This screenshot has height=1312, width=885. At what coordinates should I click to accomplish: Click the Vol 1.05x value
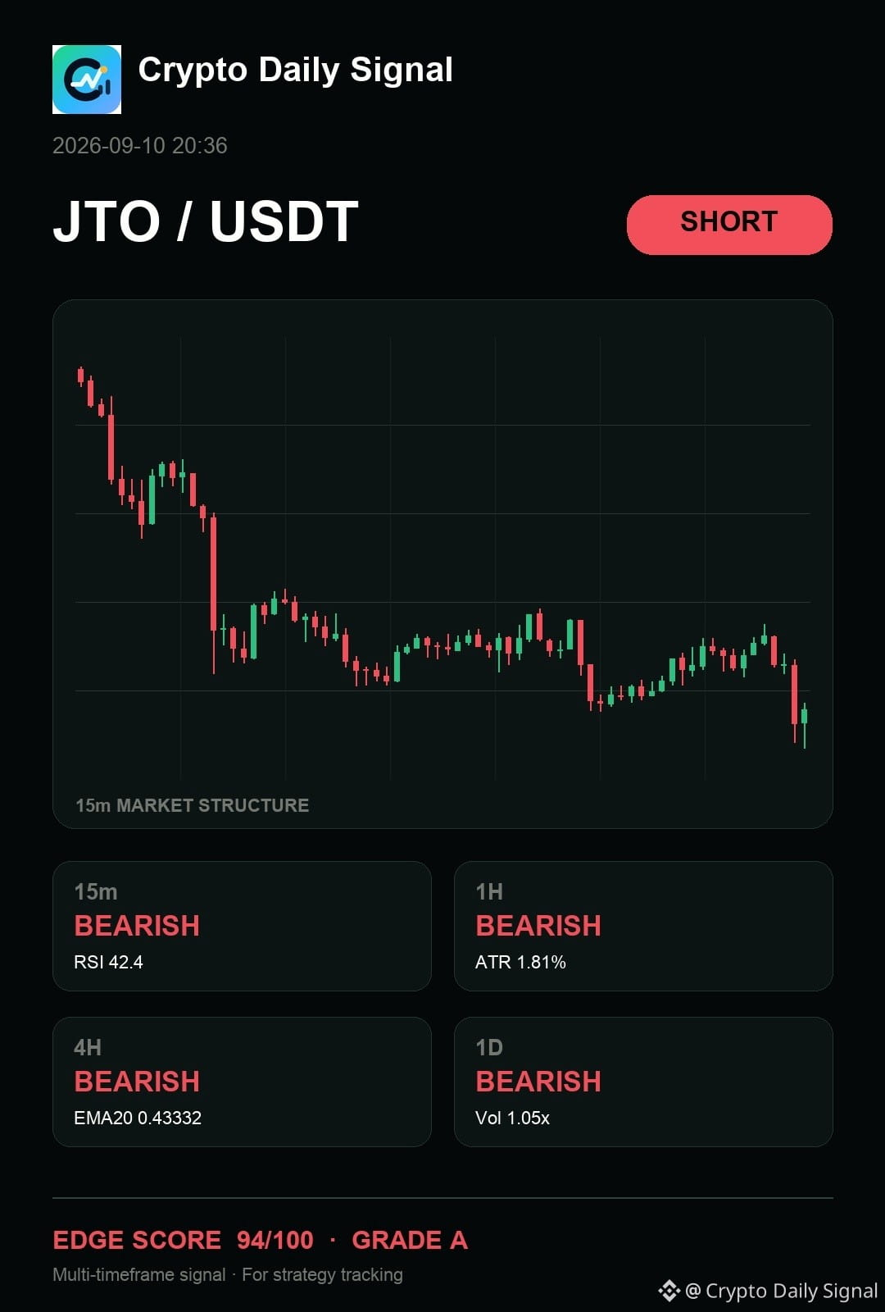pos(512,1118)
